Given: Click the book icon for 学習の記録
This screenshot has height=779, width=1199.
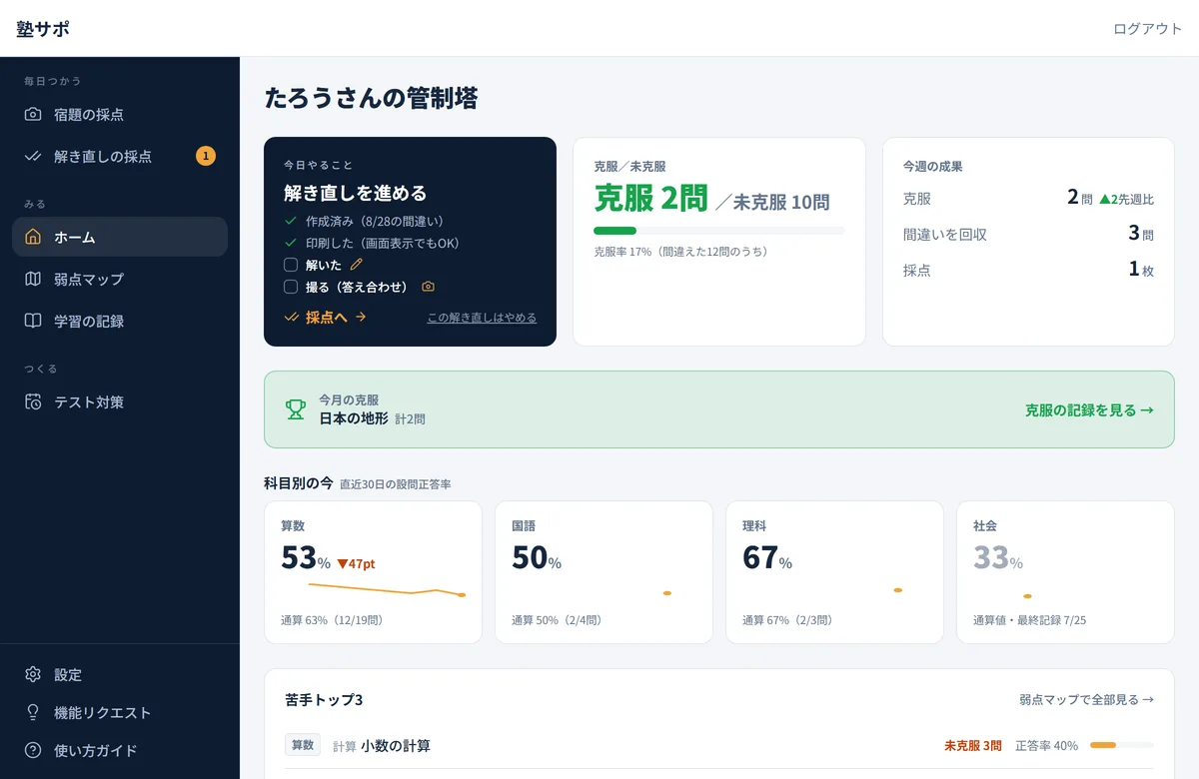Looking at the screenshot, I should point(33,322).
